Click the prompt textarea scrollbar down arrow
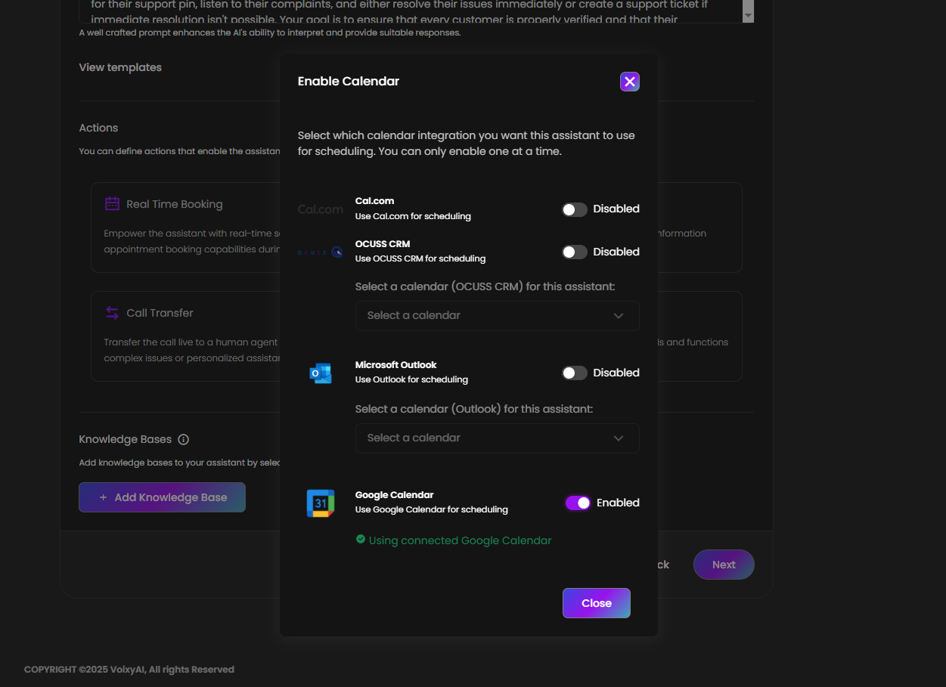 click(x=748, y=16)
